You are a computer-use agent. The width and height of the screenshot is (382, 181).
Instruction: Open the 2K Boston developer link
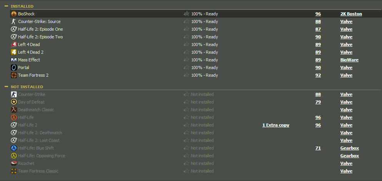(x=351, y=14)
